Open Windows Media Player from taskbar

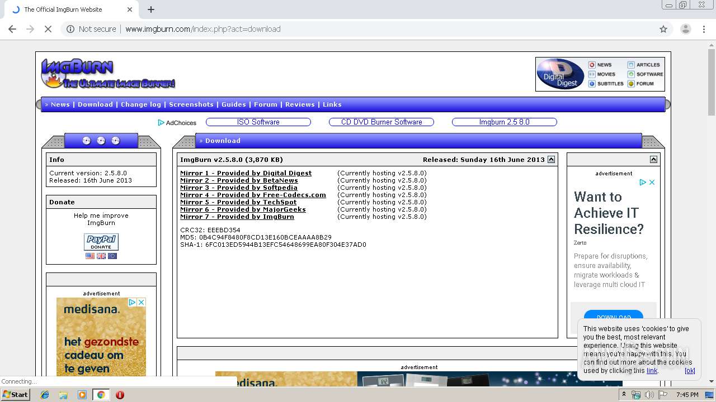pos(82,395)
